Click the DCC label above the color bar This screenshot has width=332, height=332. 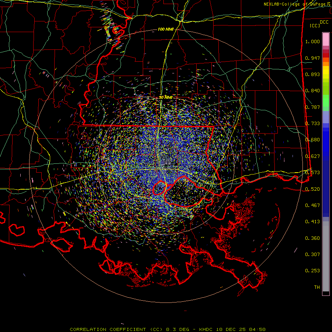(324, 22)
